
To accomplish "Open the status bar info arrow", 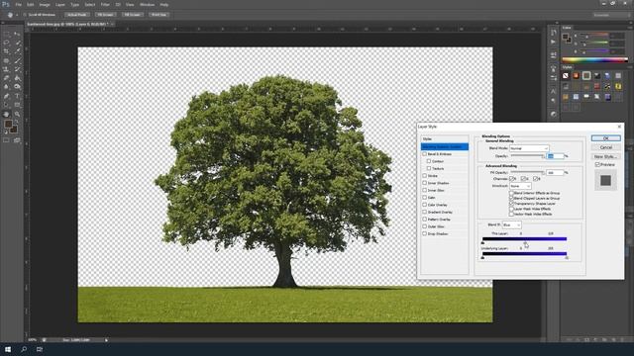I will pyautogui.click(x=106, y=340).
